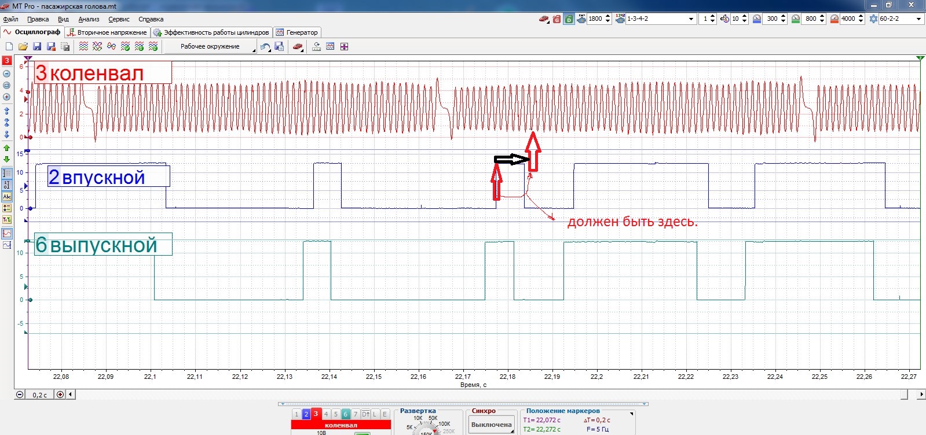Click the save-all floppy stack icon
This screenshot has height=435, width=926.
65,46
